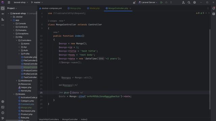
Task: Run the Laravel Server configuration
Action: click(x=161, y=2)
